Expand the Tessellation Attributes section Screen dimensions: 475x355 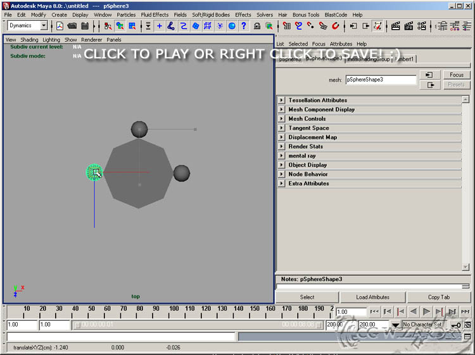(x=282, y=100)
